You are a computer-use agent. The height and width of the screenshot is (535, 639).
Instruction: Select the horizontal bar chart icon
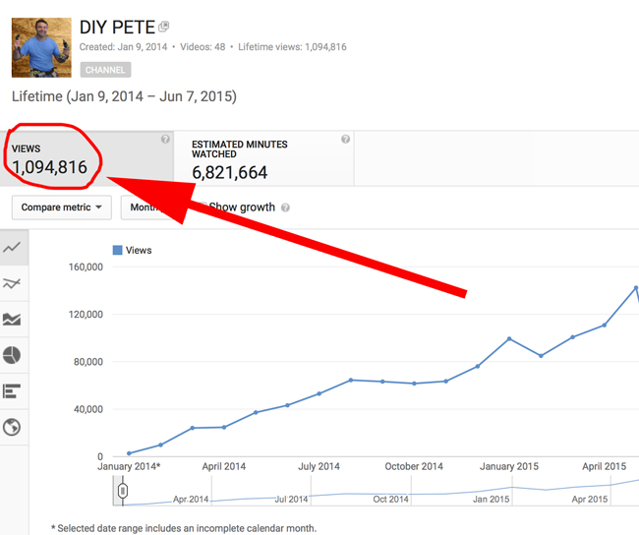coord(13,391)
